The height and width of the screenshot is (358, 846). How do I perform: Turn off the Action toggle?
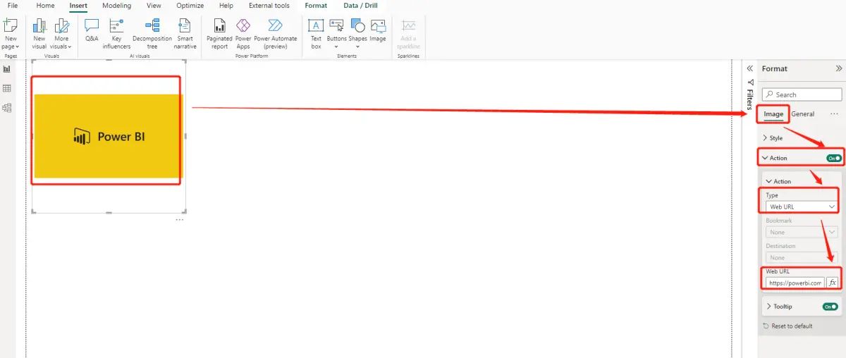(x=834, y=158)
